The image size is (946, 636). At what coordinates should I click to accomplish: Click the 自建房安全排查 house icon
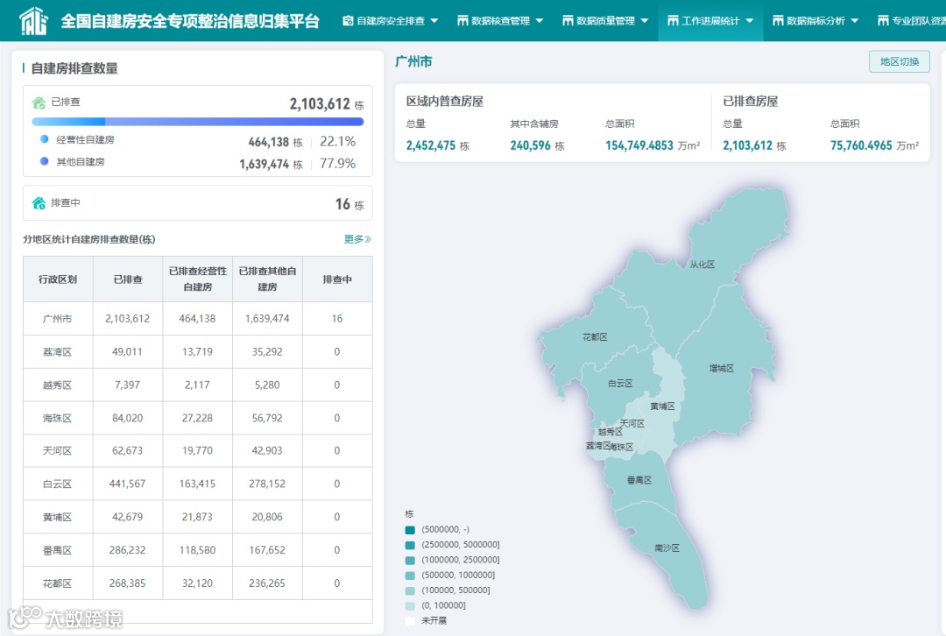point(347,21)
